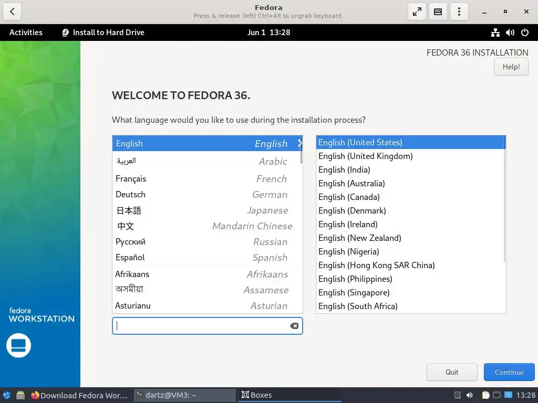Click the display icon in host tray
The width and height of the screenshot is (538, 403).
[x=496, y=395]
